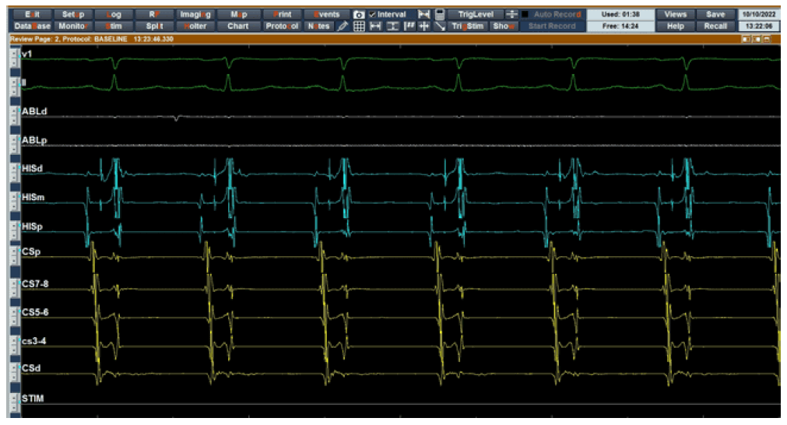Open the Stim button
The image size is (787, 425).
pyautogui.click(x=114, y=26)
